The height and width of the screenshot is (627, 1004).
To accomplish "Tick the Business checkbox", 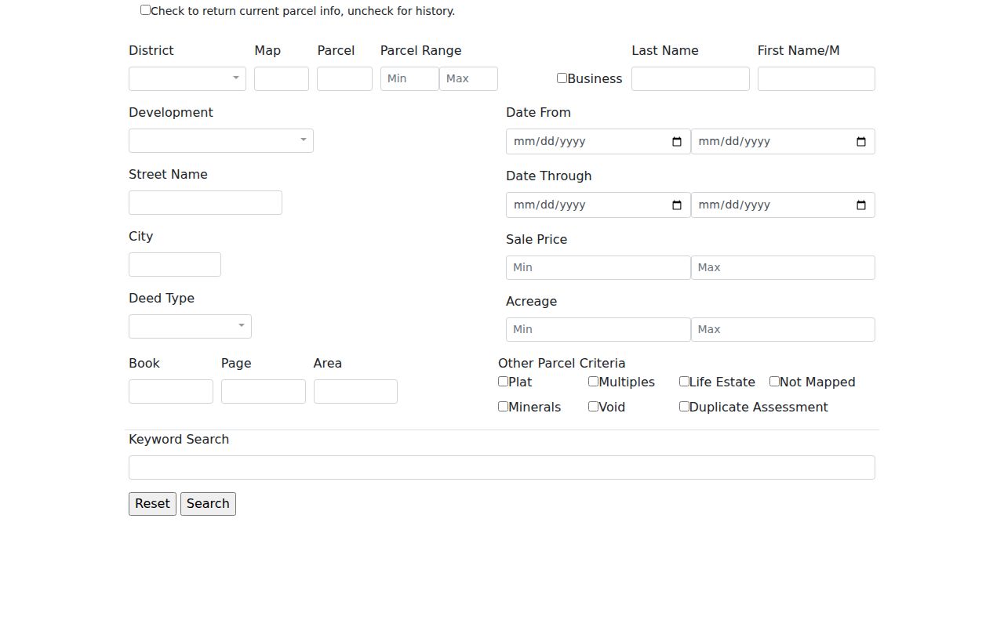I will (x=562, y=78).
